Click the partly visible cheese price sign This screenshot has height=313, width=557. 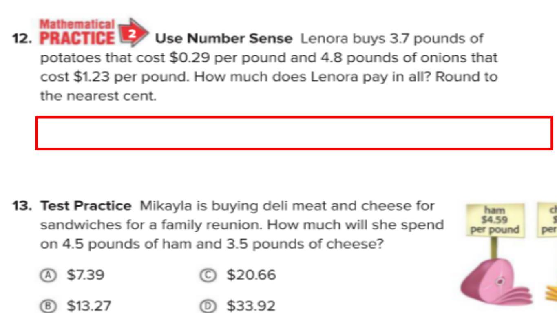pyautogui.click(x=548, y=220)
